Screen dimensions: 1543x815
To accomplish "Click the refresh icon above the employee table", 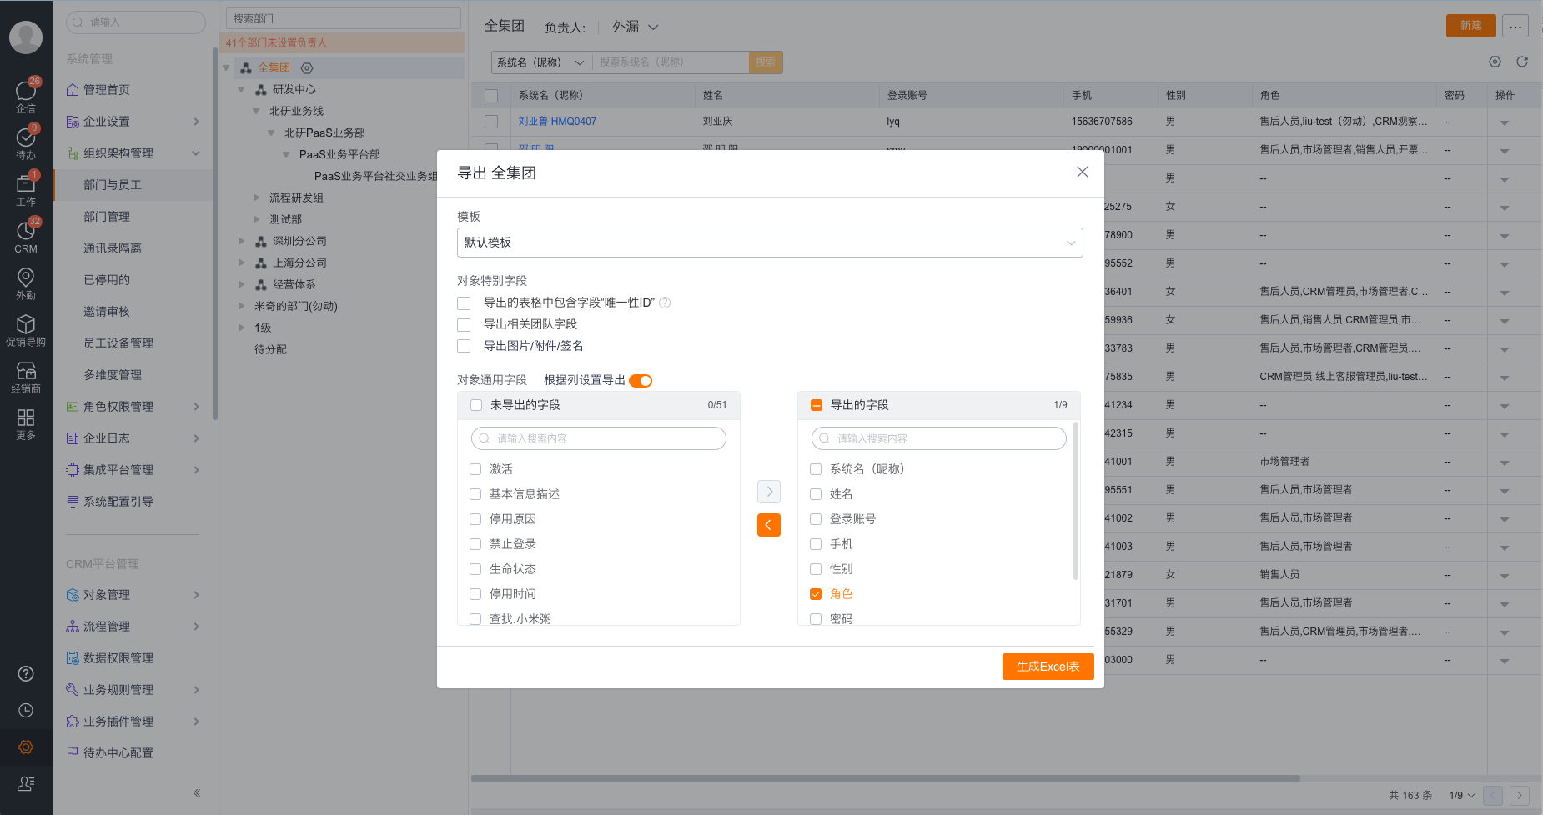I will pos(1524,62).
